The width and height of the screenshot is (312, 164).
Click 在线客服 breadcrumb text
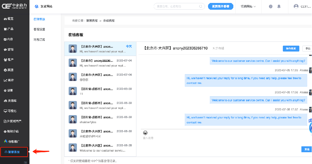(109, 21)
